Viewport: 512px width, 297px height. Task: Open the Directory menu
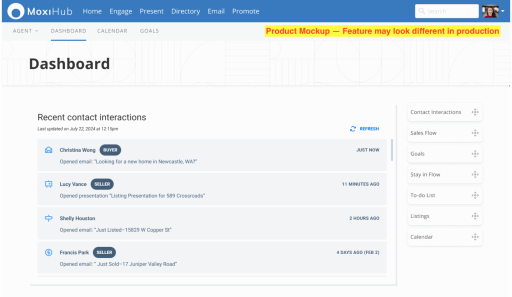(x=185, y=11)
